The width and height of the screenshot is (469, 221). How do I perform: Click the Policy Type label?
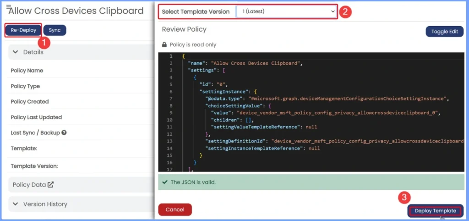[25, 86]
